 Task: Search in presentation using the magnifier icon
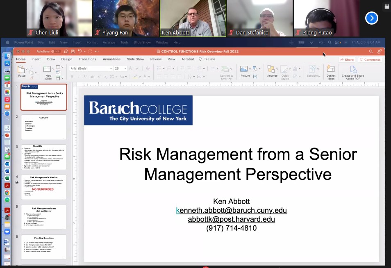point(371,51)
